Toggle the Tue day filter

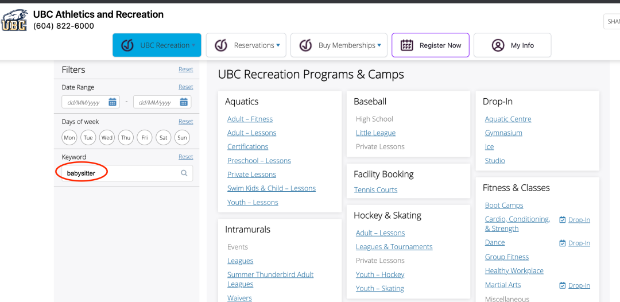pos(88,138)
